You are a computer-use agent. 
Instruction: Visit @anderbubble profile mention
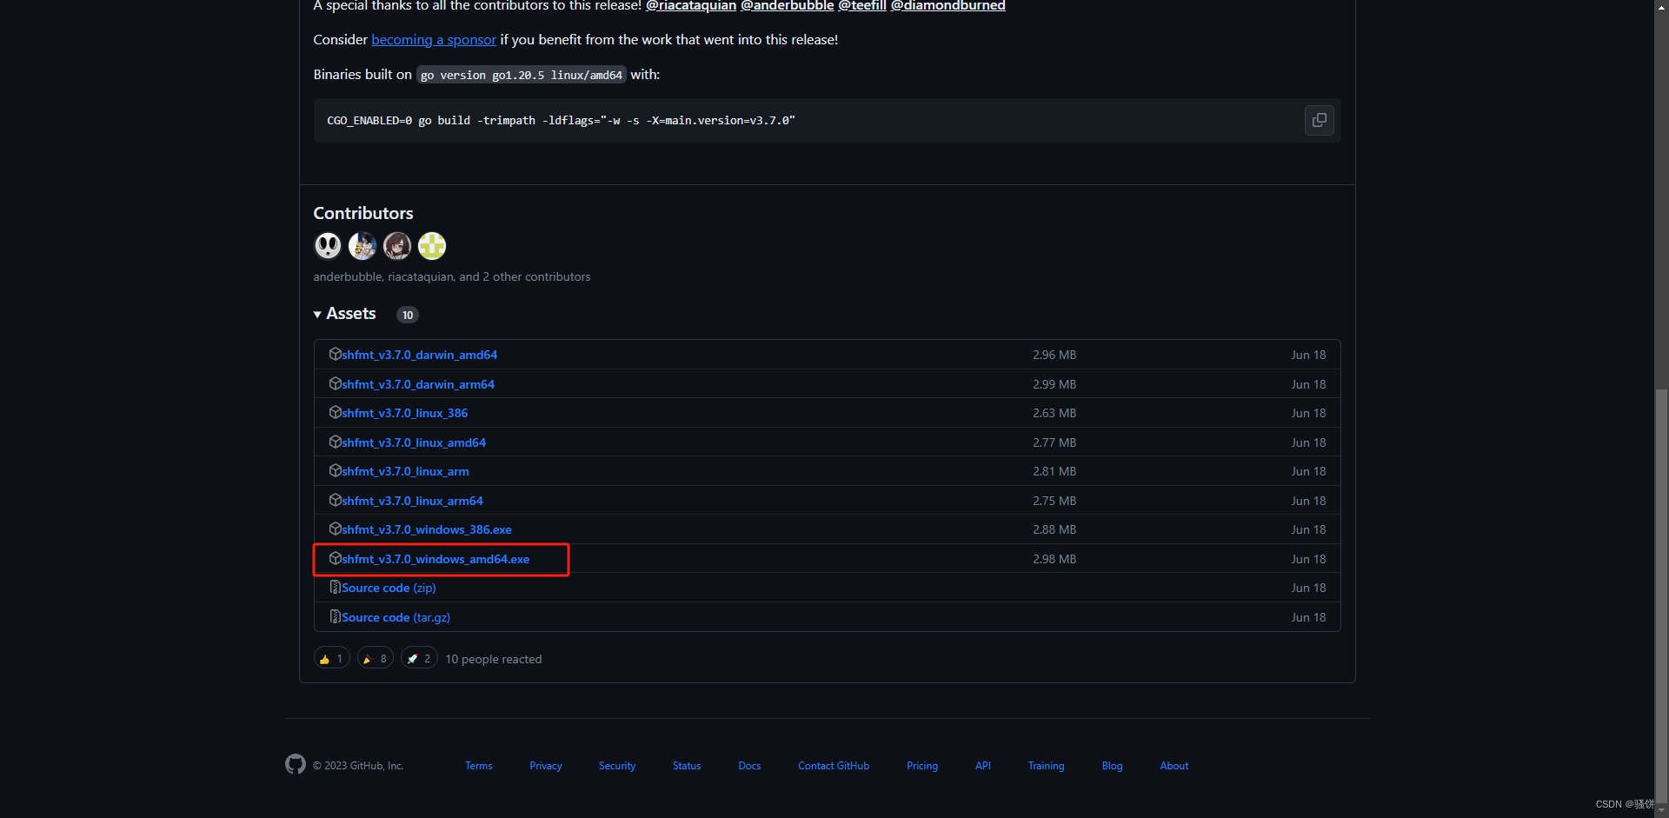point(787,5)
